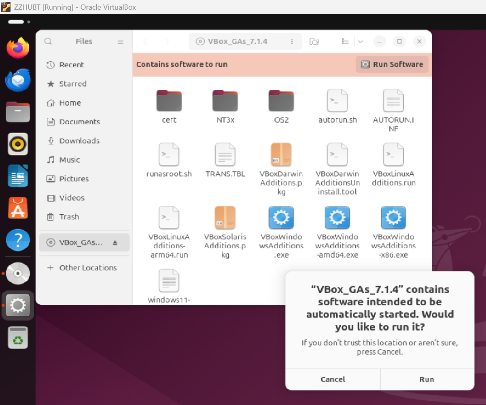Open the Ubuntu App Center icon
Screen dimensions: 486x405
(x=18, y=208)
